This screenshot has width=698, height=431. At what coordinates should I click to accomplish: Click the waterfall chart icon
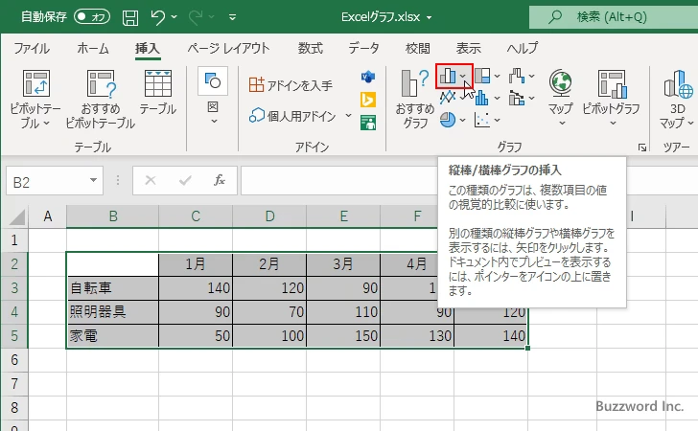tap(517, 76)
